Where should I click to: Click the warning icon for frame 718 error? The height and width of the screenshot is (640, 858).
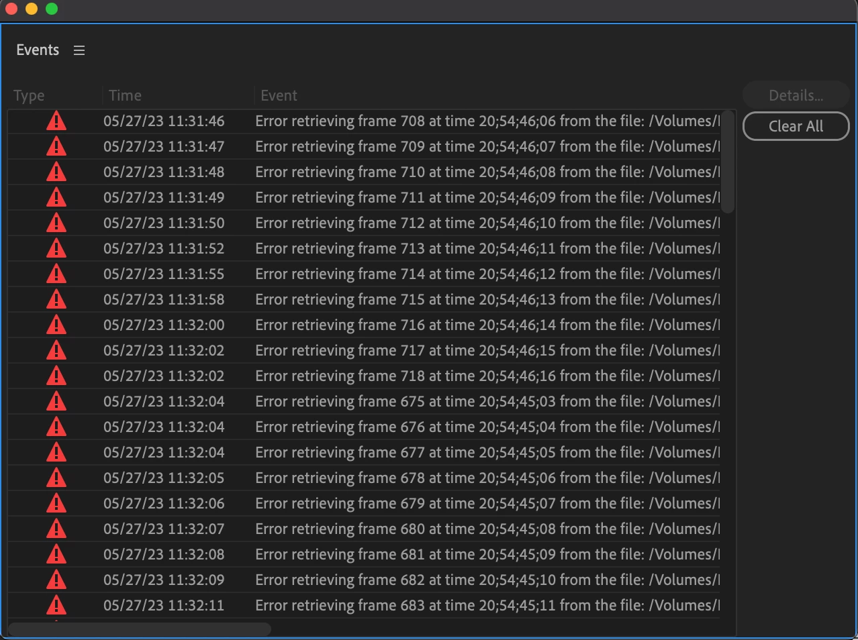coord(56,376)
